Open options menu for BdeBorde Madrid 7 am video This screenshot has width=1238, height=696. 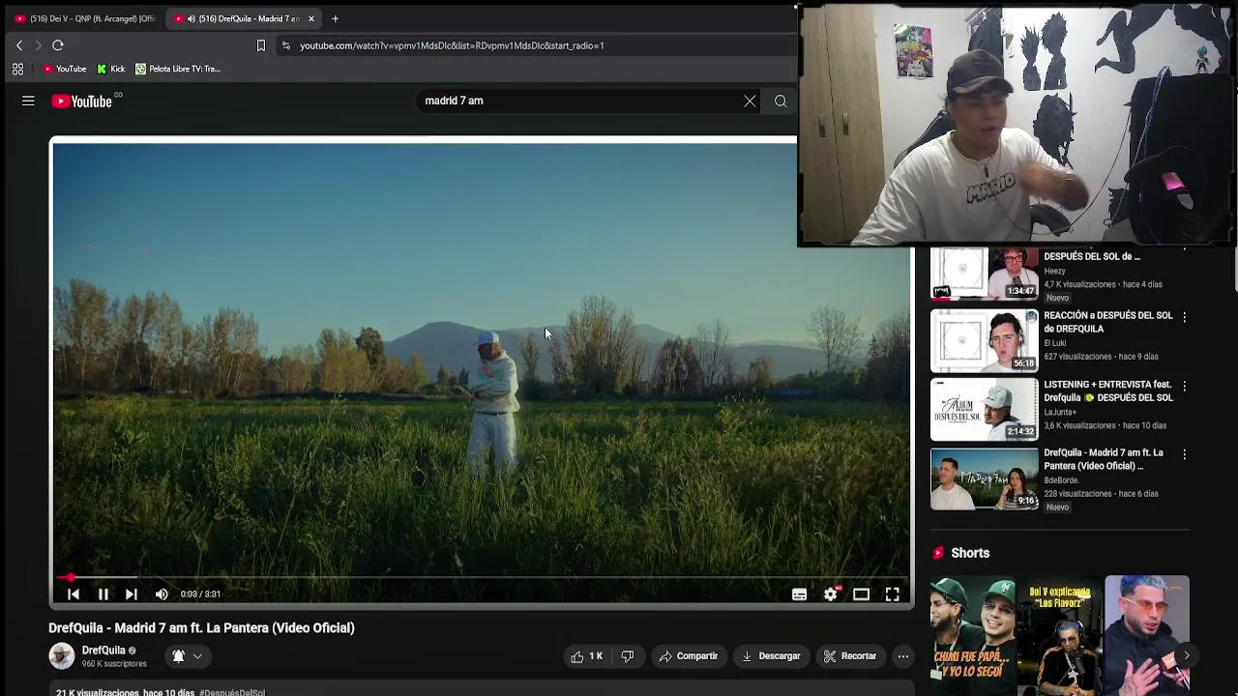pos(1184,454)
